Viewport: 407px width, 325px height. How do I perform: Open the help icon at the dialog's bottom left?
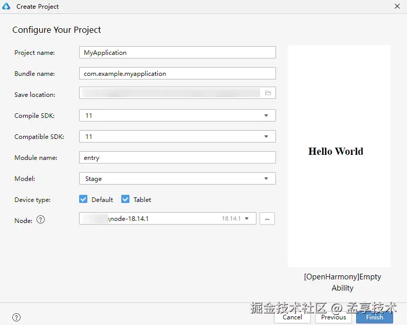(16, 317)
